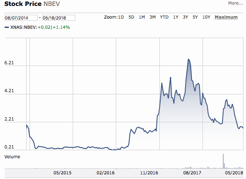Select the 1D zoom range

point(121,17)
